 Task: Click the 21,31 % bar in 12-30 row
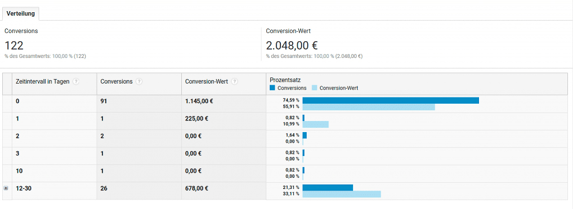tap(328, 187)
